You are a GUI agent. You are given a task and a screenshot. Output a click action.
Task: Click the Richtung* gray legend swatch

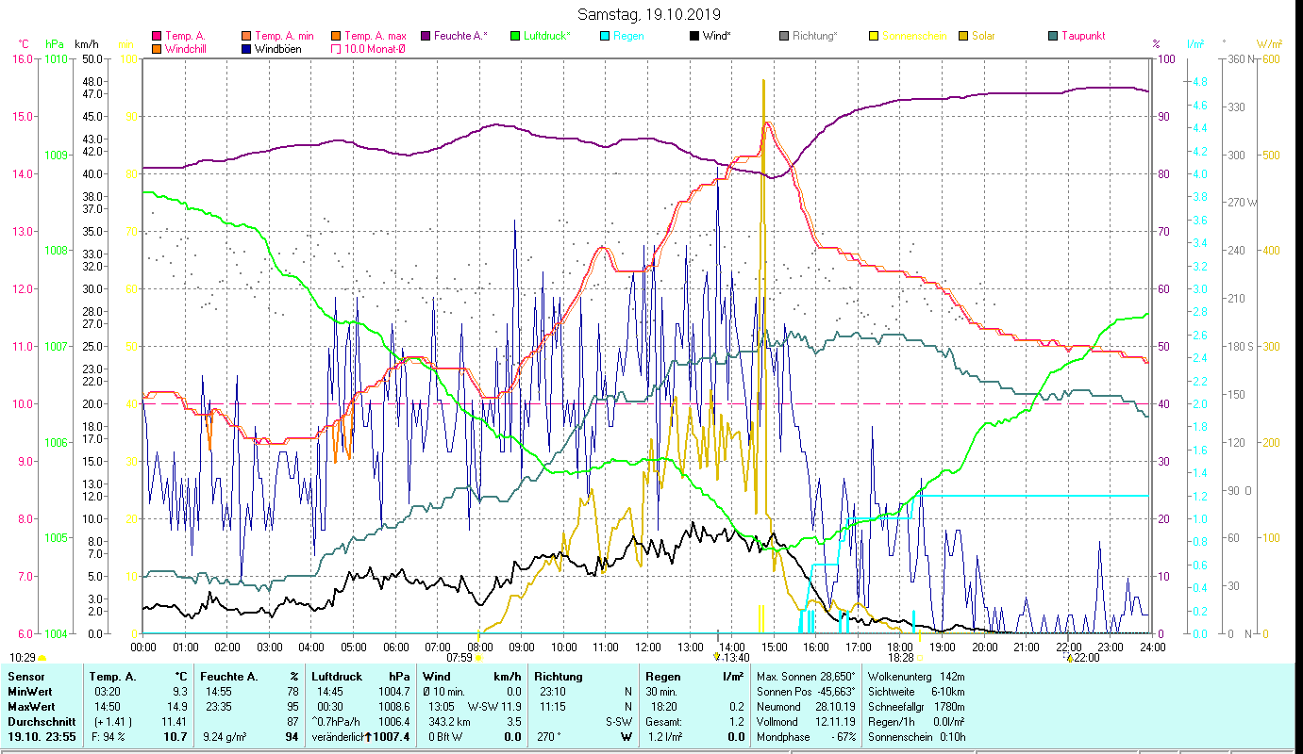pyautogui.click(x=784, y=37)
